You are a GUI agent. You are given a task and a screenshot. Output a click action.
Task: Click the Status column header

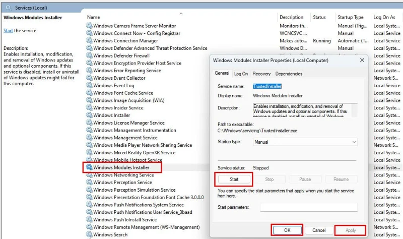(319, 17)
